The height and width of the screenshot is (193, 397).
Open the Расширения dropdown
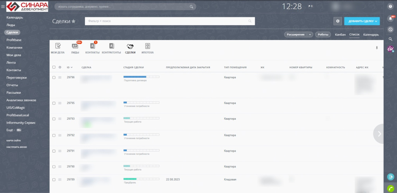point(299,34)
